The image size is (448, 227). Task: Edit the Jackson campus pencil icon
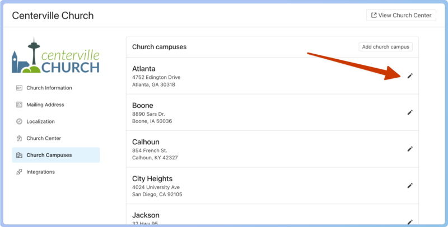[x=410, y=221]
